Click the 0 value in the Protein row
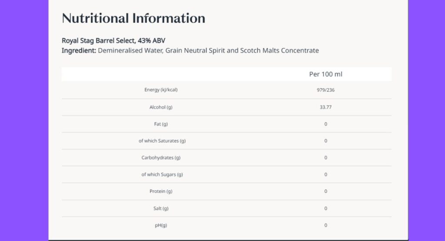Image resolution: width=445 pixels, height=241 pixels. tap(325, 191)
